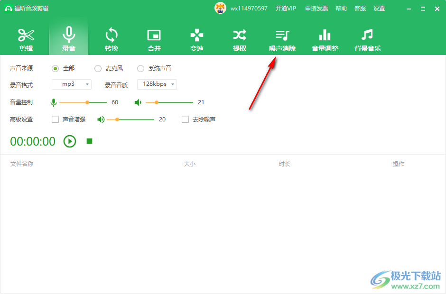Open the 合并 merge tool
The width and height of the screenshot is (446, 294).
point(154,40)
